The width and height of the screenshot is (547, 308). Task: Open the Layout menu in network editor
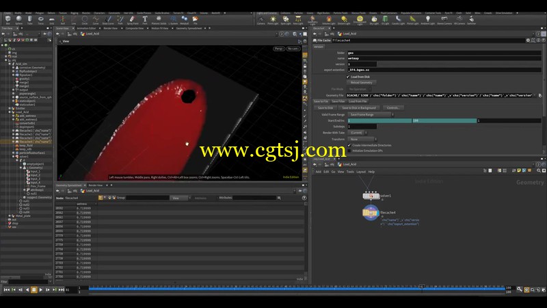(x=361, y=172)
